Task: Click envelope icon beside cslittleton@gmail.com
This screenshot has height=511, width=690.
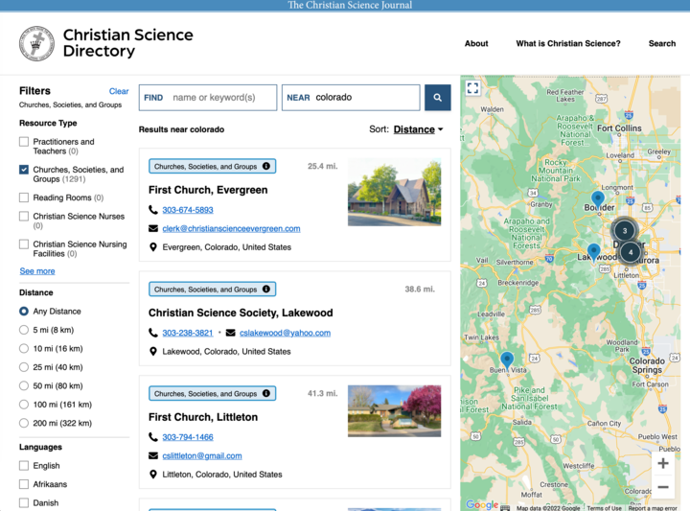Action: point(153,455)
